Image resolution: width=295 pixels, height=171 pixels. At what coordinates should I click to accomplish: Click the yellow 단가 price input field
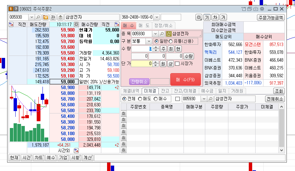(x=142, y=64)
